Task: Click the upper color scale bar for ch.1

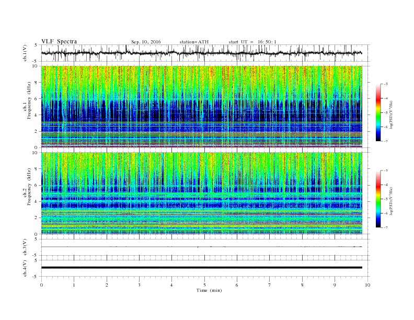Action: tap(378, 112)
